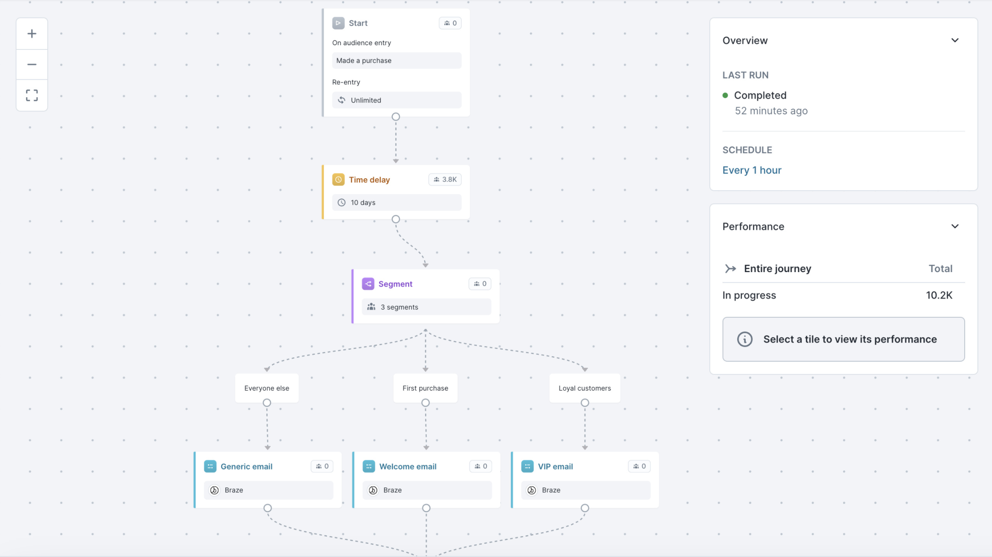
Task: Select the Loyal customers segment branch
Action: click(585, 387)
